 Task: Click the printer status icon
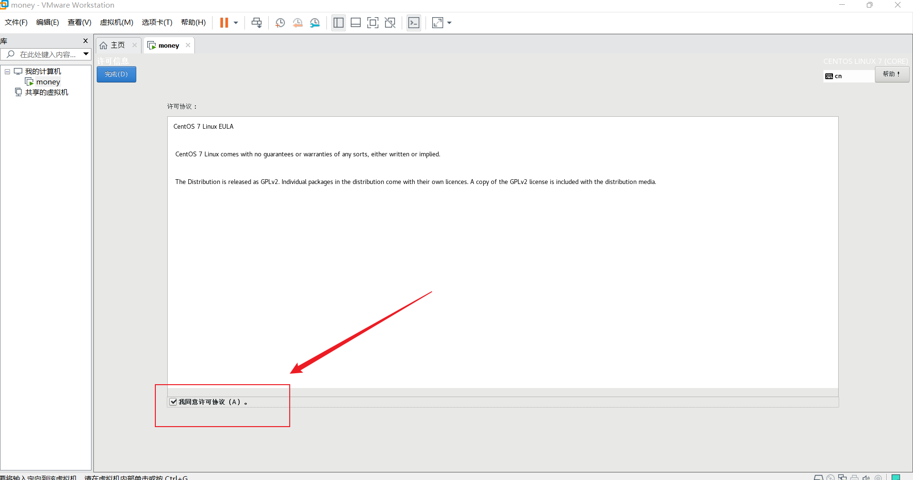pos(854,477)
